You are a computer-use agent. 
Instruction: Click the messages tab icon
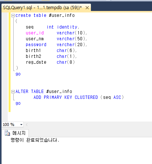7,133
